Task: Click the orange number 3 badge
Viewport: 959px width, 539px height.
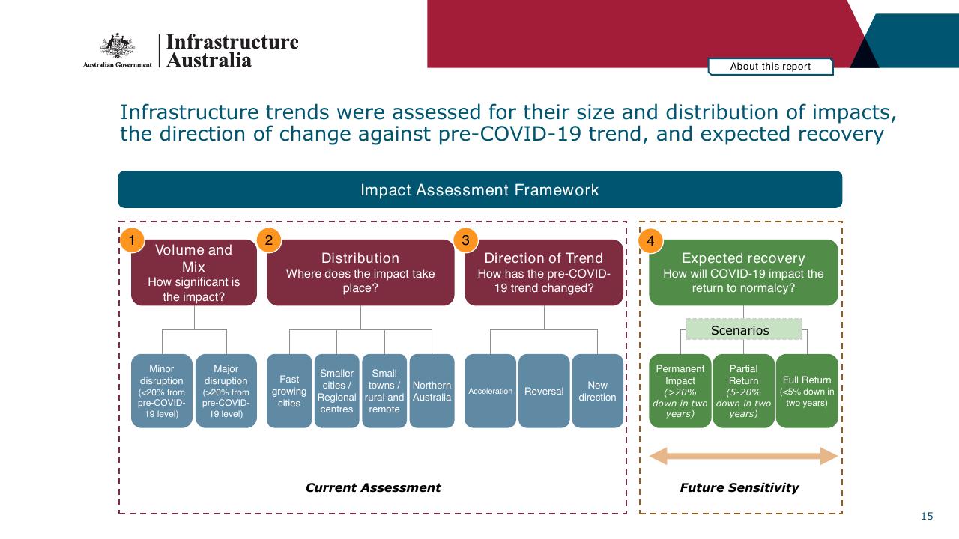Action: (x=465, y=240)
